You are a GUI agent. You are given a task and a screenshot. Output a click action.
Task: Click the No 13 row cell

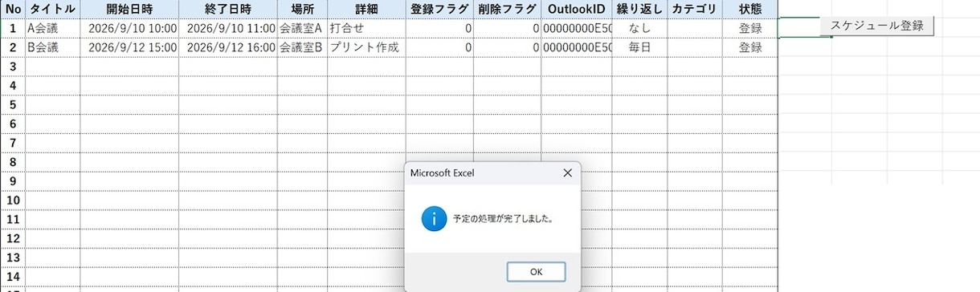coord(13,258)
